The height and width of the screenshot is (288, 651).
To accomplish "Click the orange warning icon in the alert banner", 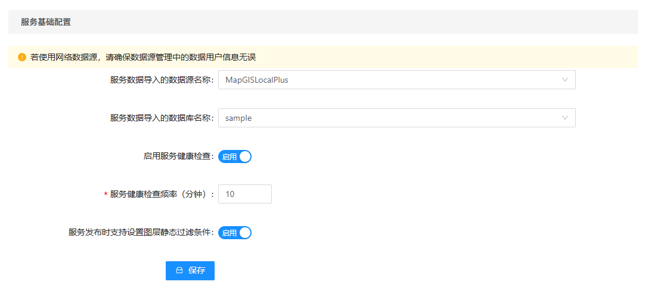I will click(x=22, y=57).
